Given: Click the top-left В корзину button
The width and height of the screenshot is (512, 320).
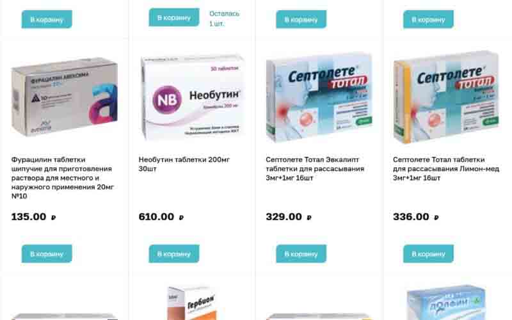Looking at the screenshot, I should pos(47,19).
